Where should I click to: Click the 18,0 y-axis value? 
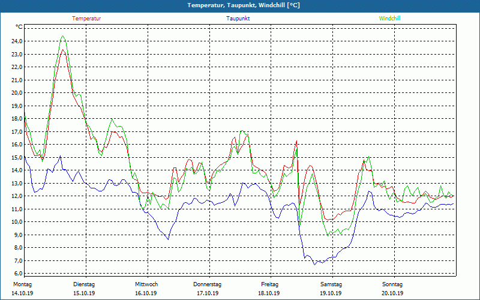coord(16,119)
